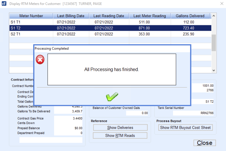This screenshot has width=226, height=151.
Task: Select meter row S2 T1
Action: point(30,34)
